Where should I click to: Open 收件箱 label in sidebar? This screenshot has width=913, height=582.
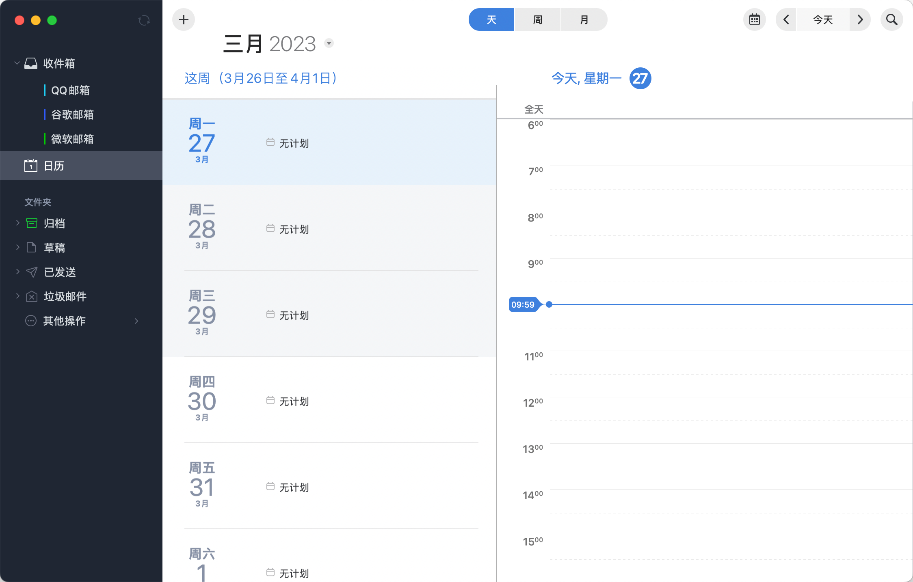[59, 63]
